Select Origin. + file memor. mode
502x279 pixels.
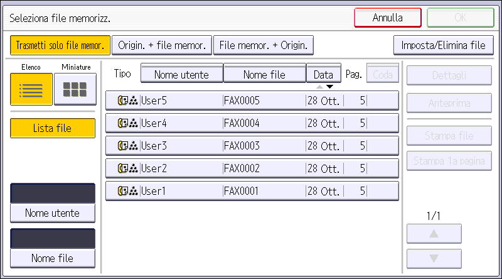click(x=162, y=45)
